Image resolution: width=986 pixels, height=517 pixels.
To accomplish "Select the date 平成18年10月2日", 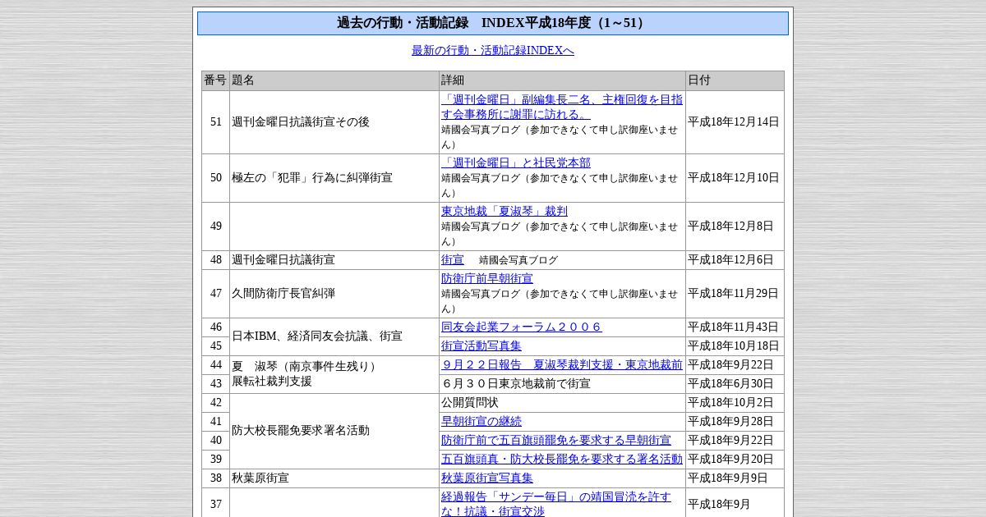I will (730, 402).
